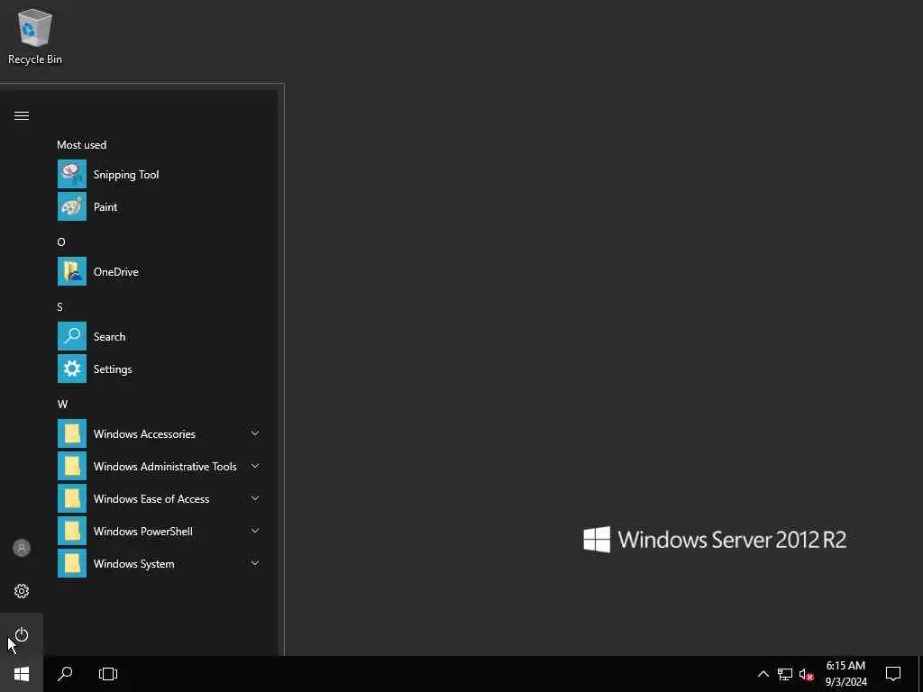Open the Settings gear in Start left rail
The image size is (923, 692).
pyautogui.click(x=22, y=591)
